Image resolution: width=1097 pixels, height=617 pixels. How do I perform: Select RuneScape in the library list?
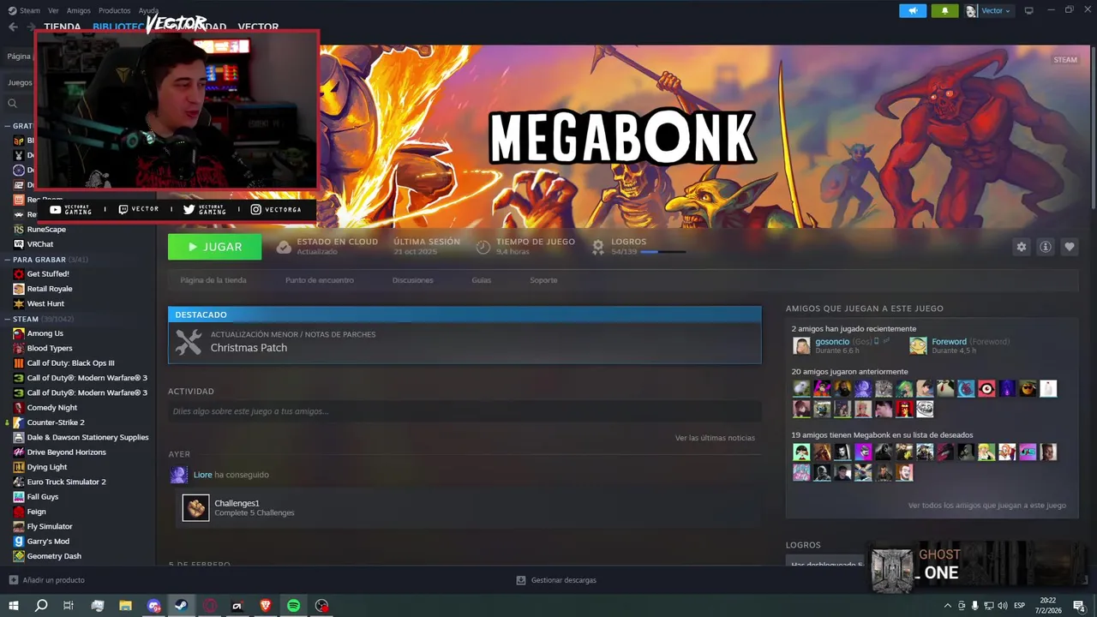pyautogui.click(x=46, y=230)
